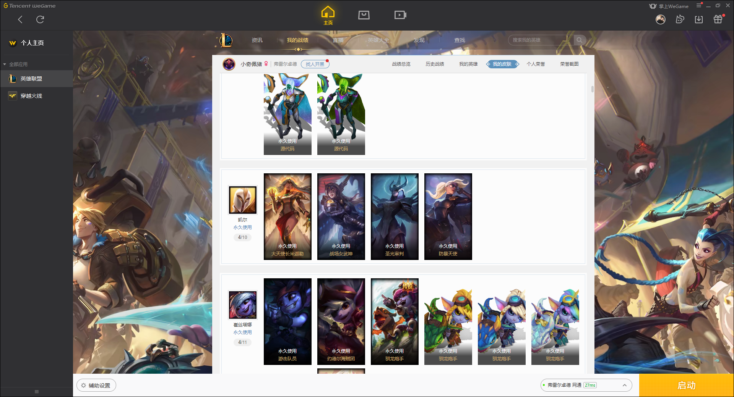Viewport: 734px width, 397px height.
Task: Click the League of Legends logo
Action: pyautogui.click(x=226, y=40)
